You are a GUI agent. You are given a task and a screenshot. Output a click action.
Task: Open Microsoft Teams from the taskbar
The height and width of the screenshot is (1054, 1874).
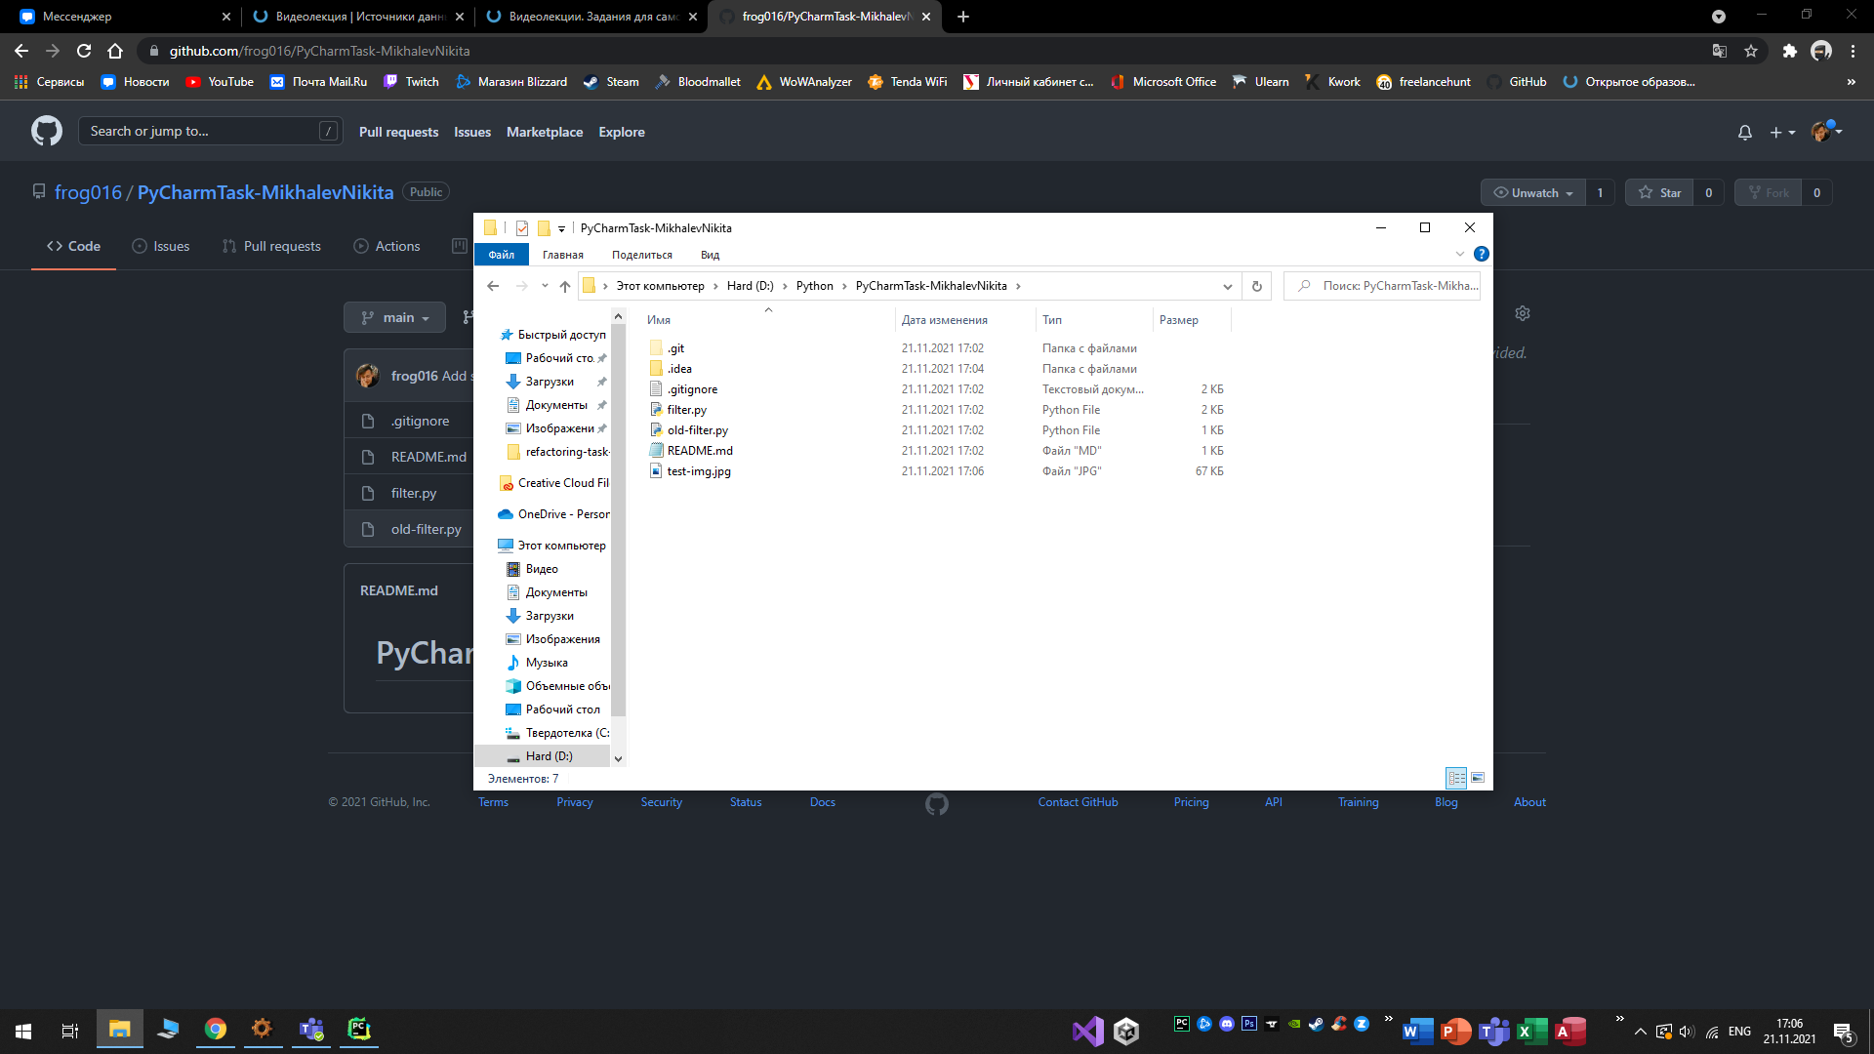[311, 1029]
